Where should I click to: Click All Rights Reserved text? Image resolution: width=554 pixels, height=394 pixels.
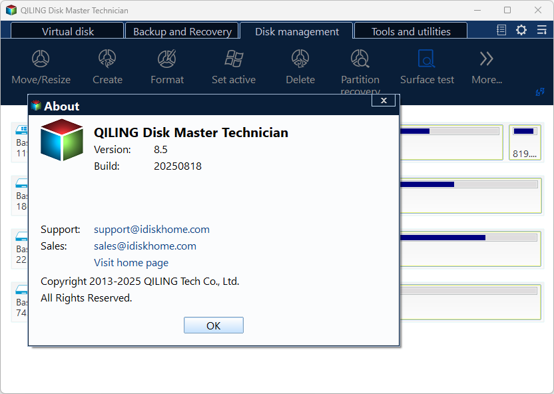click(86, 298)
